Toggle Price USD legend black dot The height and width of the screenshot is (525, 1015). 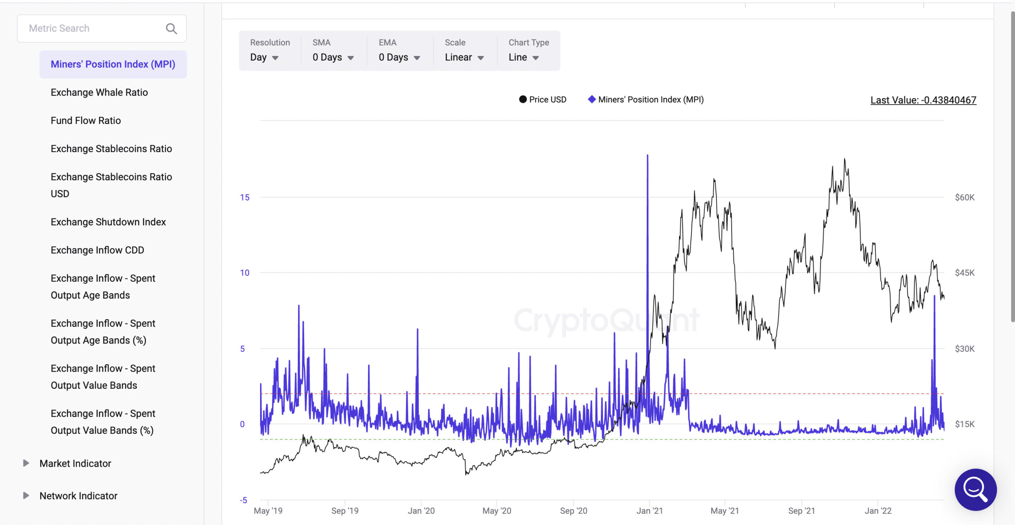(523, 99)
